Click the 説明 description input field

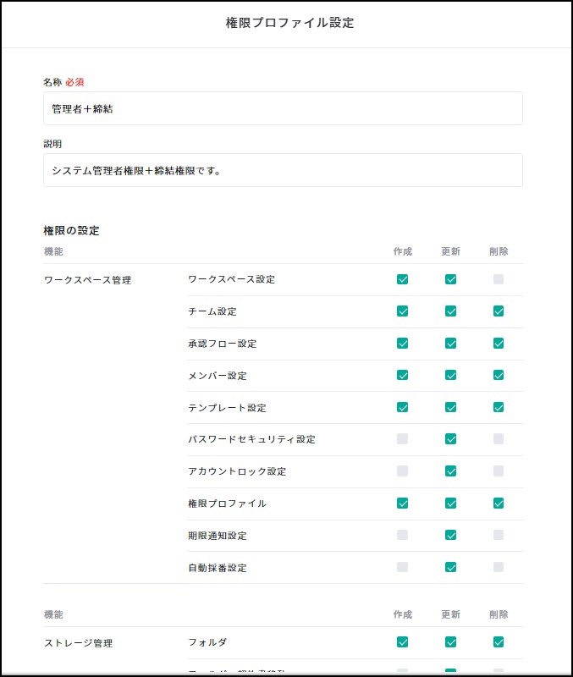[x=283, y=170]
